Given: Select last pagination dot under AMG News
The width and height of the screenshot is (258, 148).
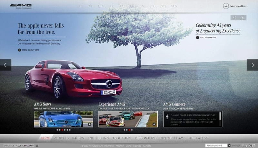Looking at the screenshot, I should pos(70,130).
